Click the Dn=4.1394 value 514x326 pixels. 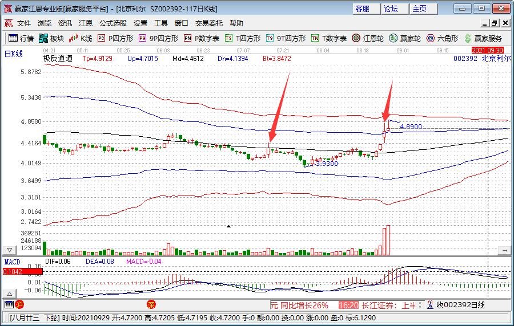[x=233, y=59]
